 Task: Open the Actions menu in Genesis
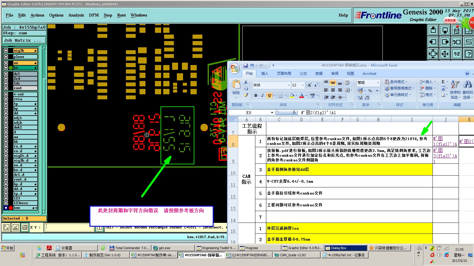tap(37, 15)
